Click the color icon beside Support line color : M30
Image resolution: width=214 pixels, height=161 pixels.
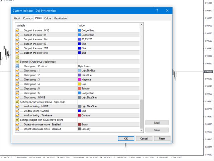[17, 31]
